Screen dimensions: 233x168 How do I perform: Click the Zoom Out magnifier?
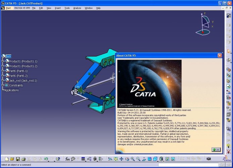point(138,159)
